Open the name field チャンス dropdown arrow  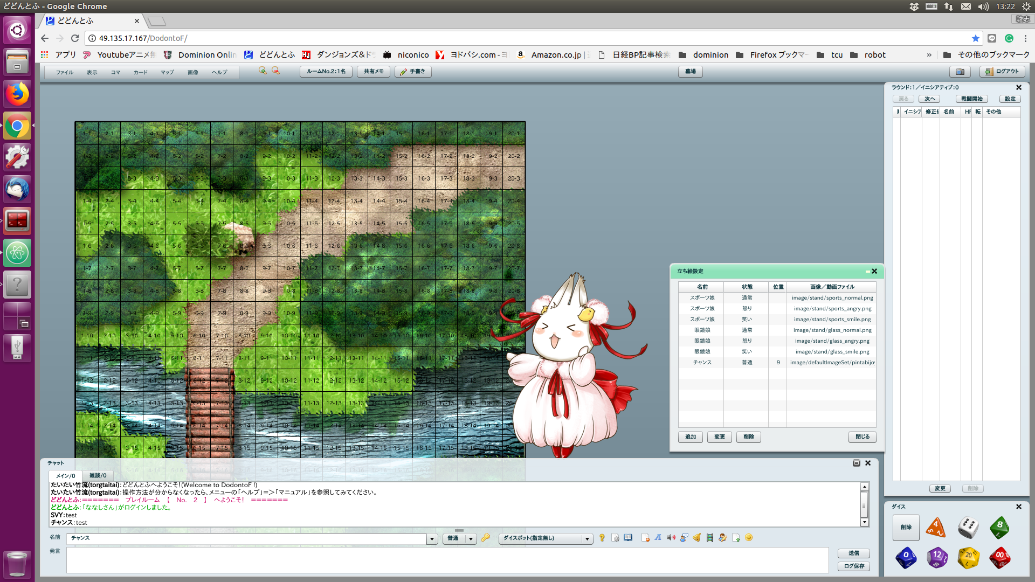pos(432,538)
